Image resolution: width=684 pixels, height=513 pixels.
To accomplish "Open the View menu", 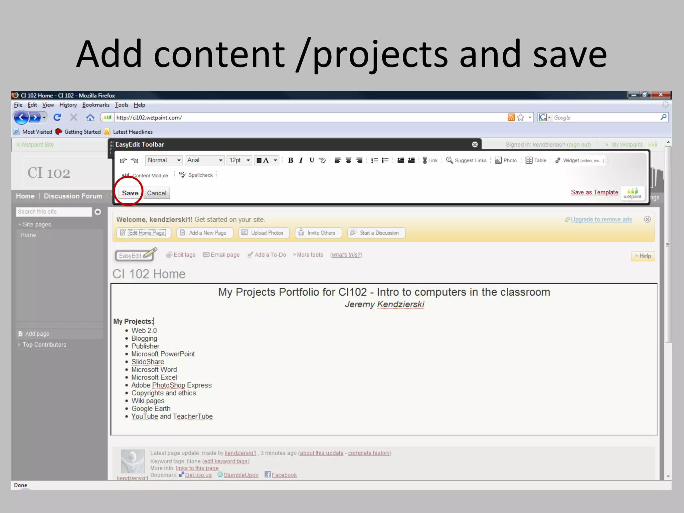I will pos(48,105).
